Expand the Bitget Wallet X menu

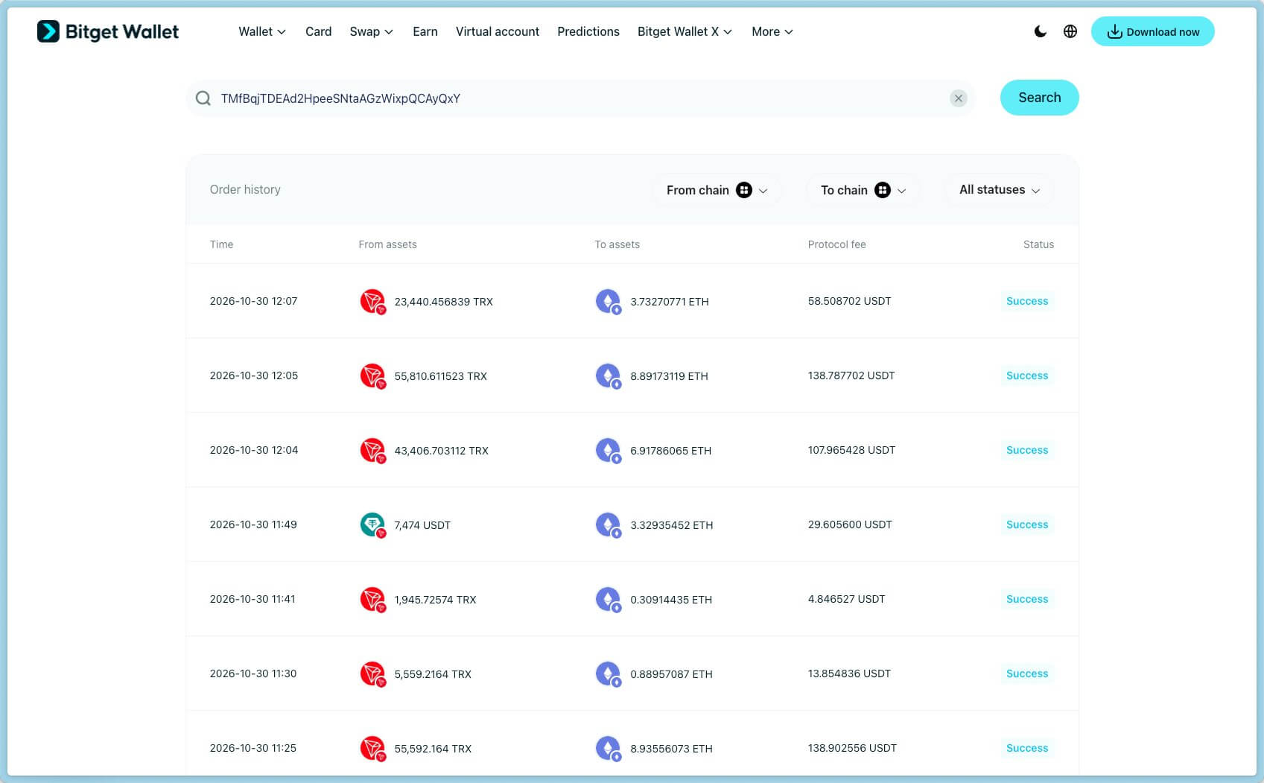pyautogui.click(x=685, y=31)
